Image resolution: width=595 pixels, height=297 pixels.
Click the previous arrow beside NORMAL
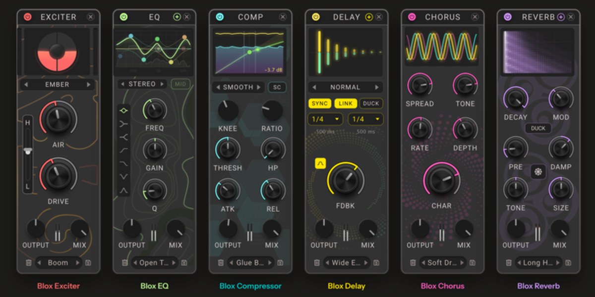coord(314,87)
